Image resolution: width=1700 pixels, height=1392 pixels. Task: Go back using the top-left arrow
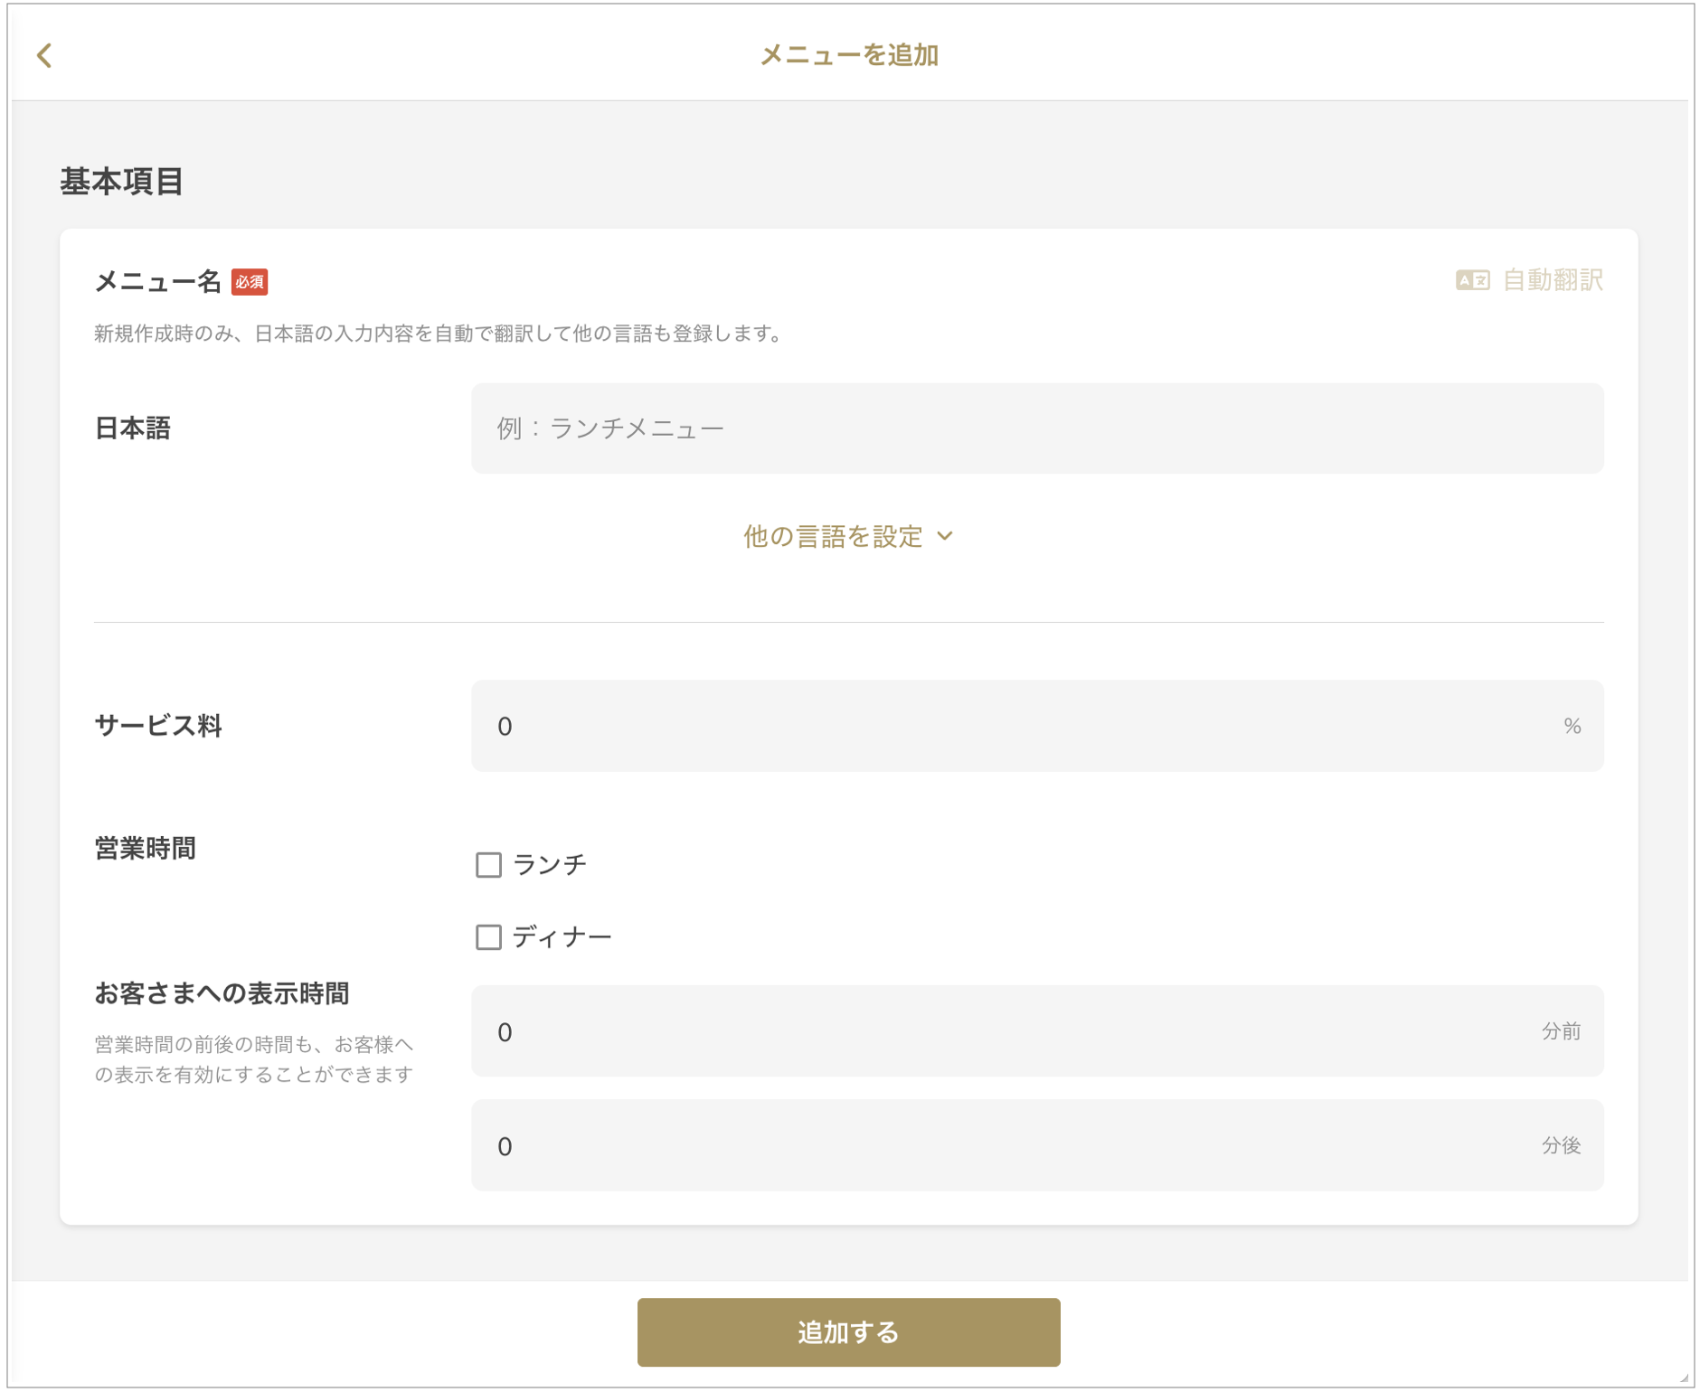tap(44, 56)
